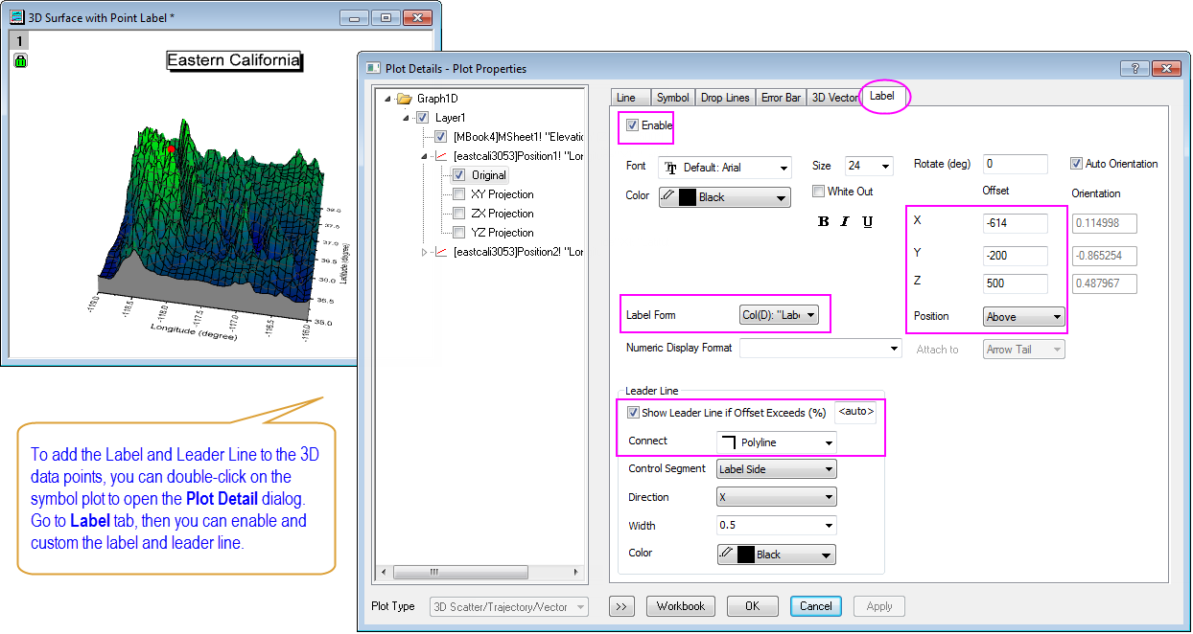Click the red data point on 3D surface

coord(172,149)
